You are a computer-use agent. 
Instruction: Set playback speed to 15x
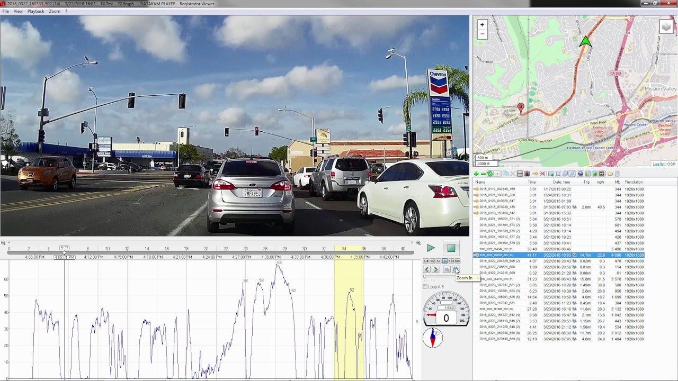click(451, 261)
